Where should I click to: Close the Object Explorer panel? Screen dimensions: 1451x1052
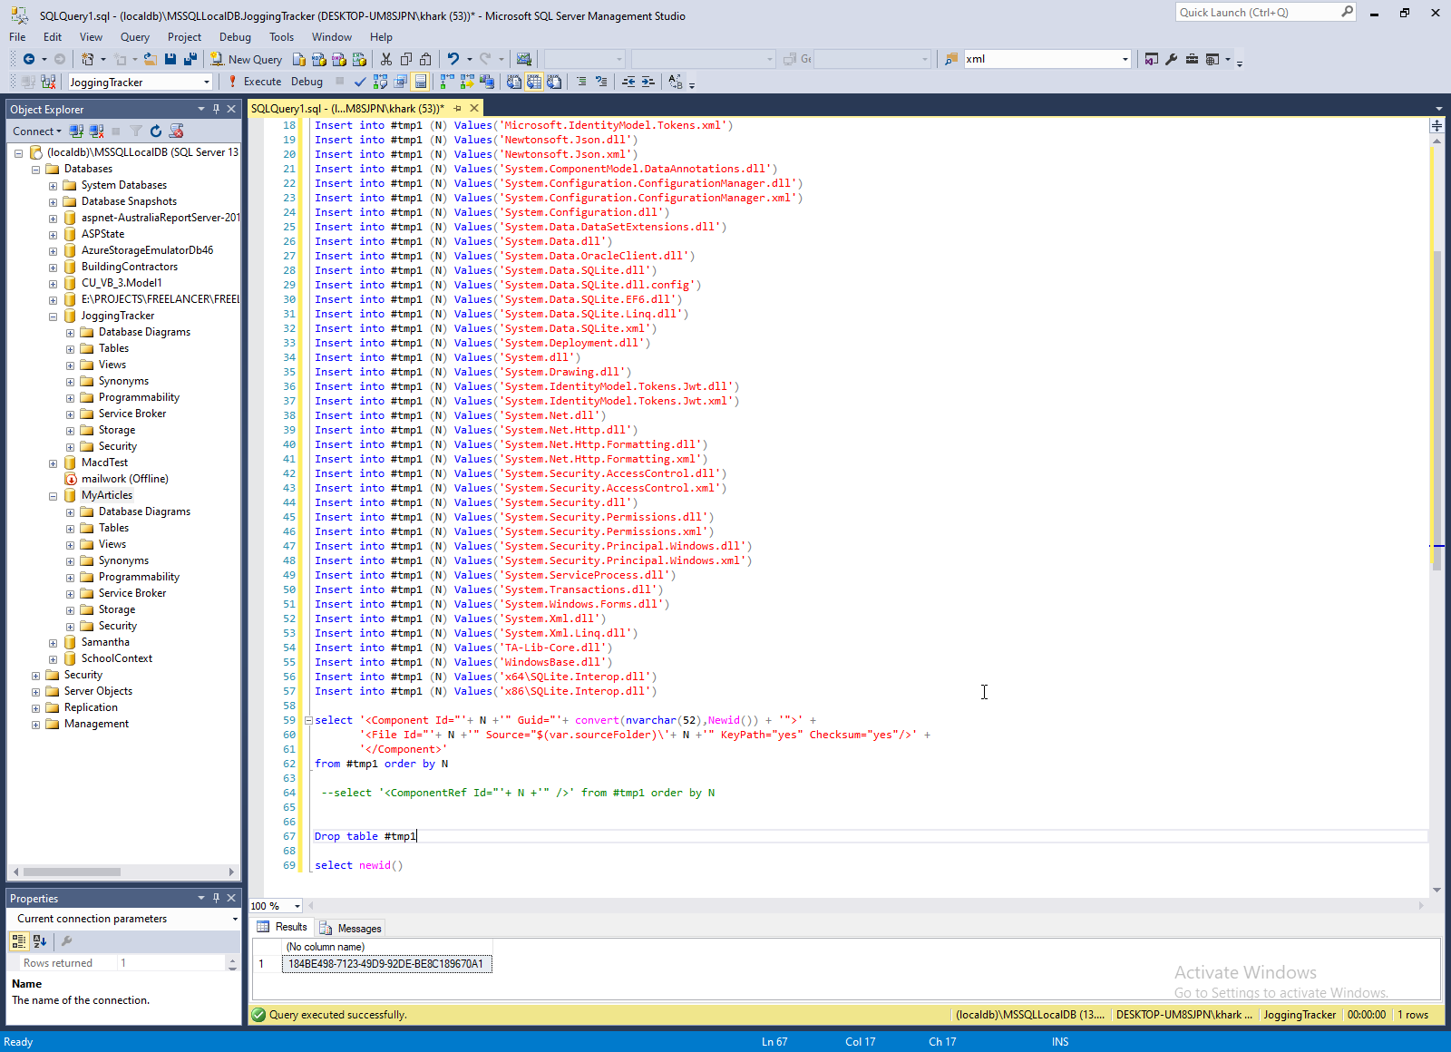pos(231,109)
